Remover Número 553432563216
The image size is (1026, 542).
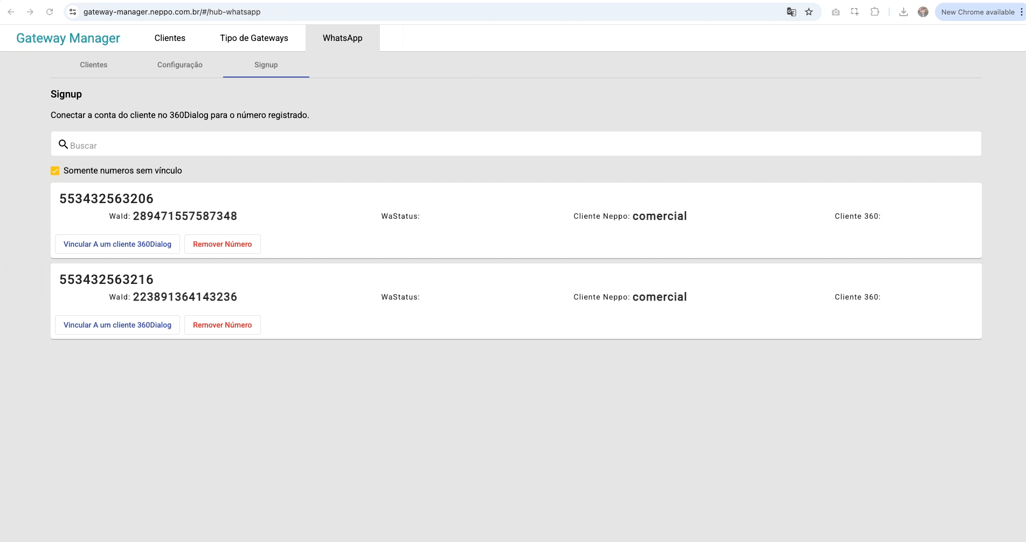pyautogui.click(x=223, y=325)
